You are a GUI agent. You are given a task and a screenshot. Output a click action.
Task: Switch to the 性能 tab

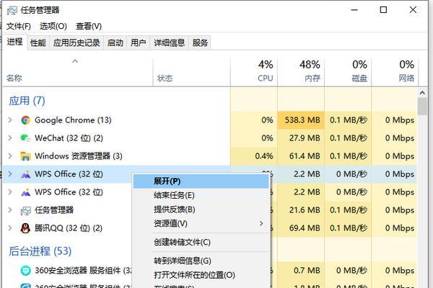(x=38, y=42)
